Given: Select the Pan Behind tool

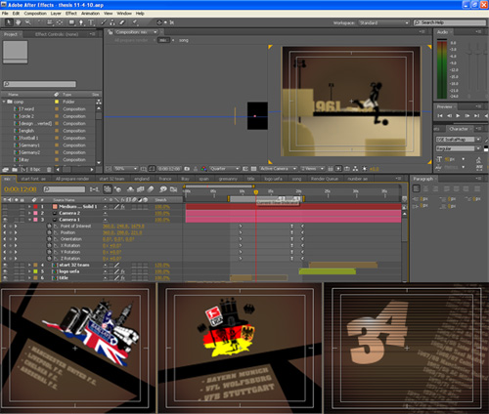Looking at the screenshot, I should [x=60, y=22].
